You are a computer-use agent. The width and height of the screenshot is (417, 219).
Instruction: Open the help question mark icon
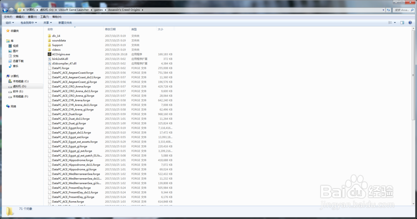410,23
